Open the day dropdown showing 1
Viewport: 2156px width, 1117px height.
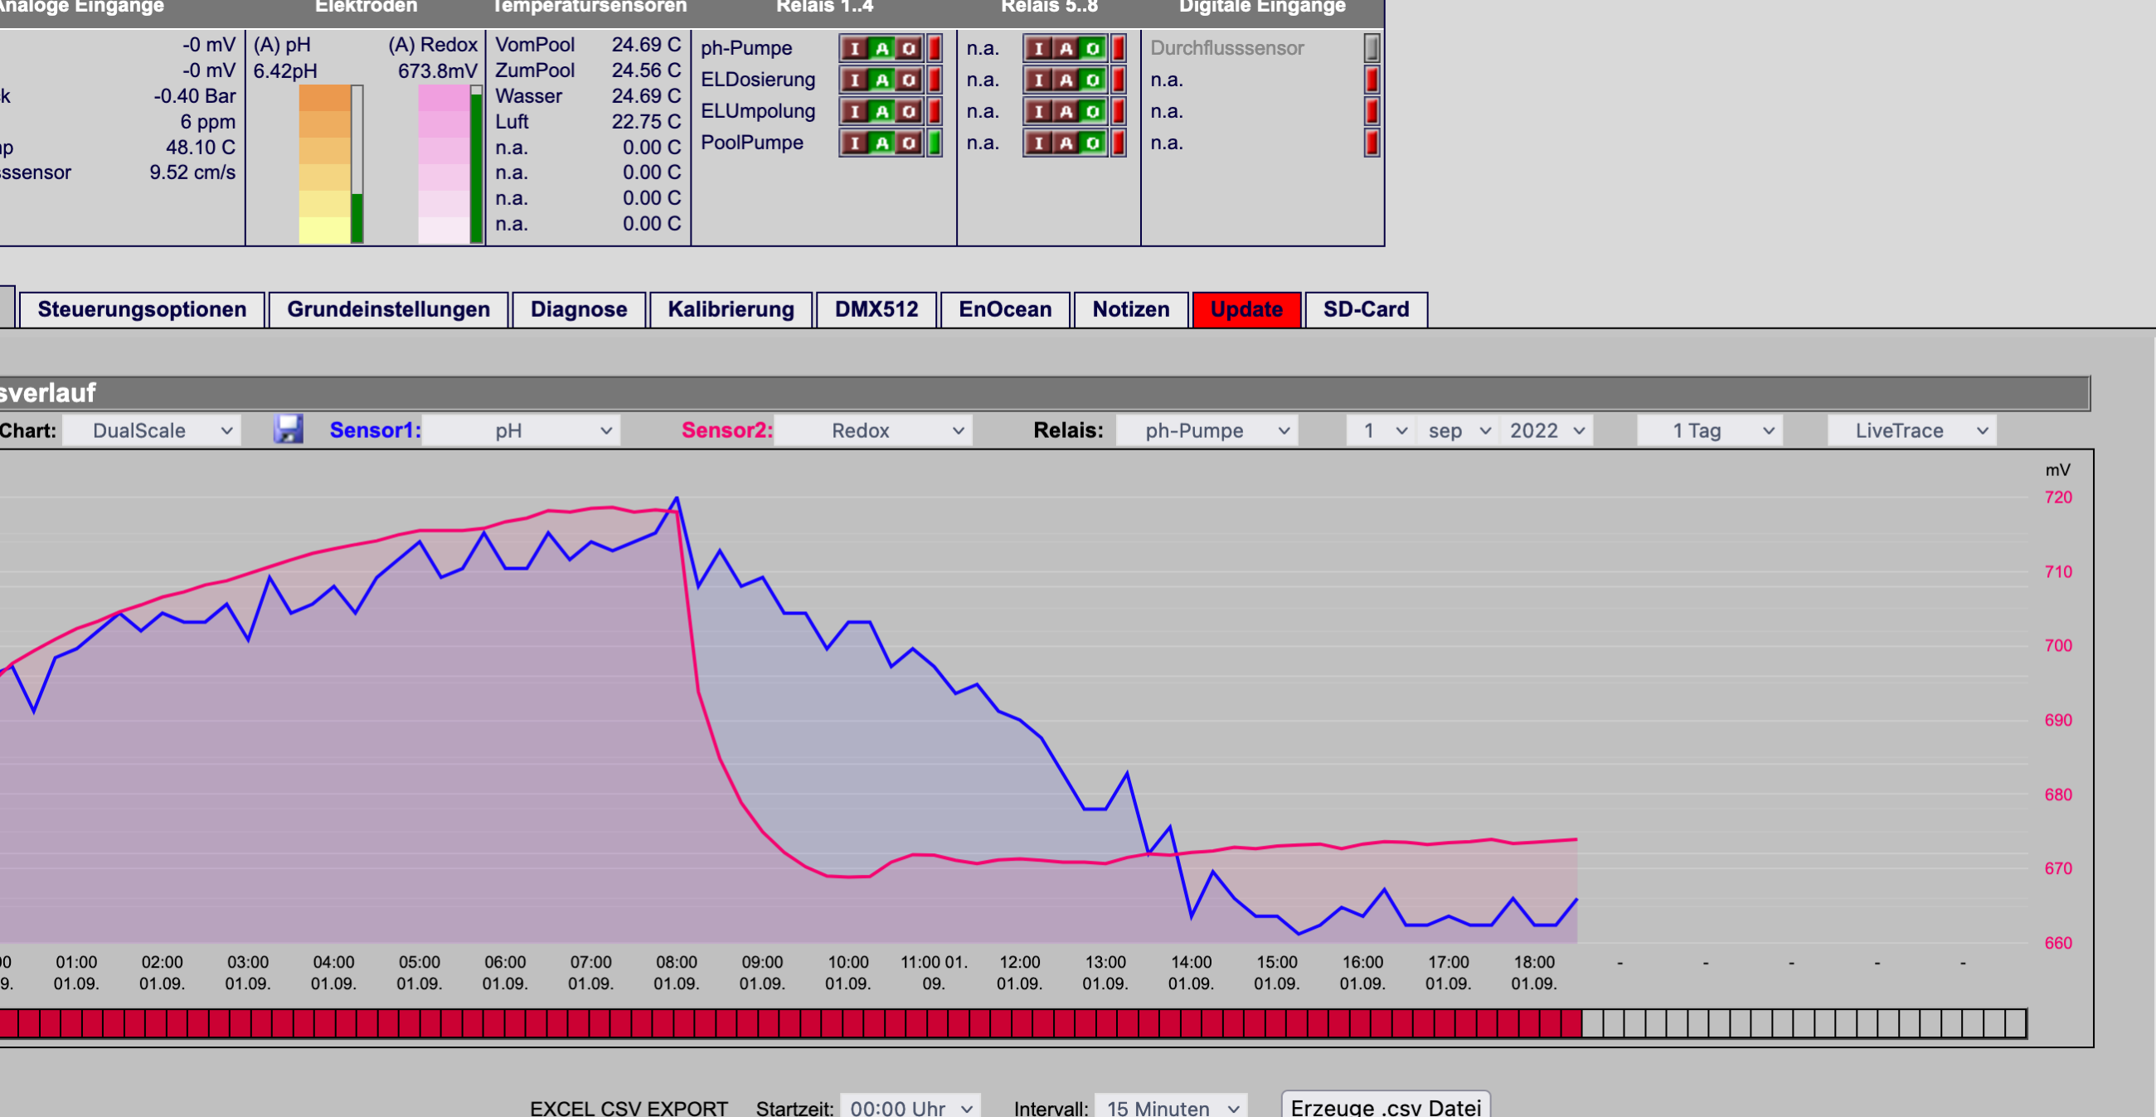[1380, 430]
